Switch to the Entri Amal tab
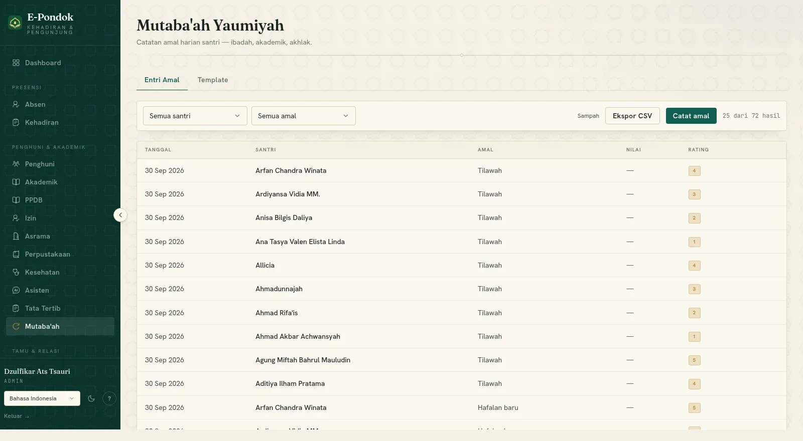This screenshot has width=803, height=441. click(162, 80)
